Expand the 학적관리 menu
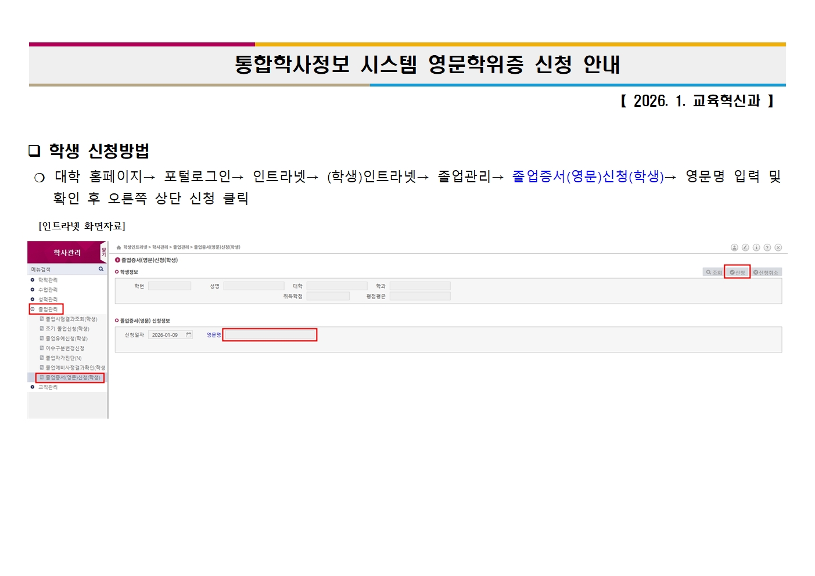Image resolution: width=815 pixels, height=576 pixels. [48, 280]
